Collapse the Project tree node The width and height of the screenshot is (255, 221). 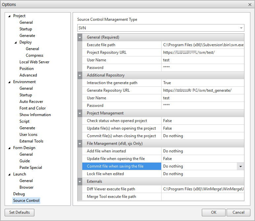[9, 16]
